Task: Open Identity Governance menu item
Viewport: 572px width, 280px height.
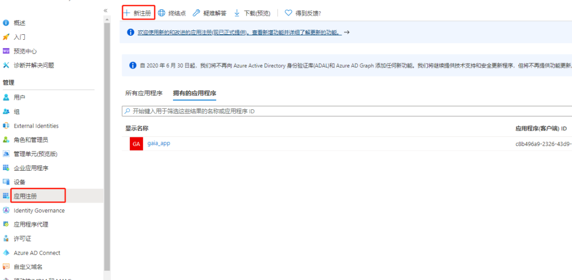Action: (x=39, y=210)
